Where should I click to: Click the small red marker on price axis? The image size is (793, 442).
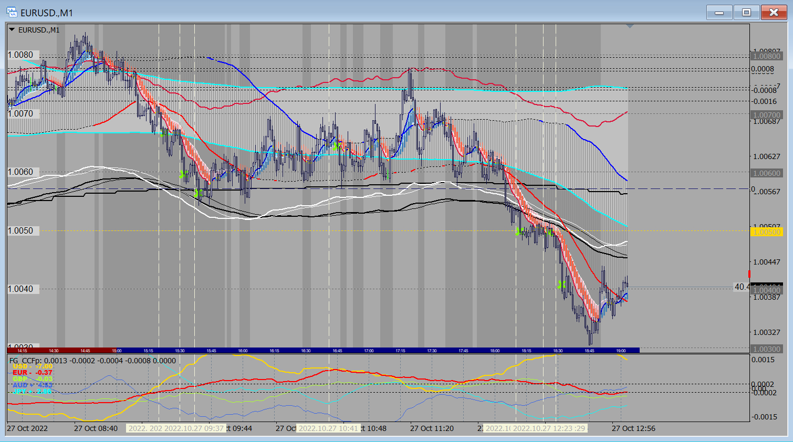(x=749, y=274)
